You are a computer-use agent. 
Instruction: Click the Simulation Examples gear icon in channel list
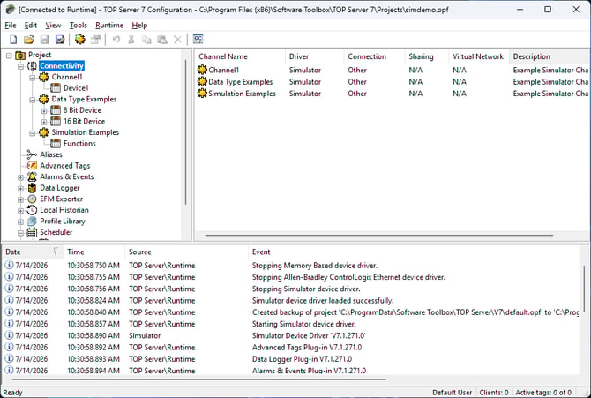click(202, 94)
